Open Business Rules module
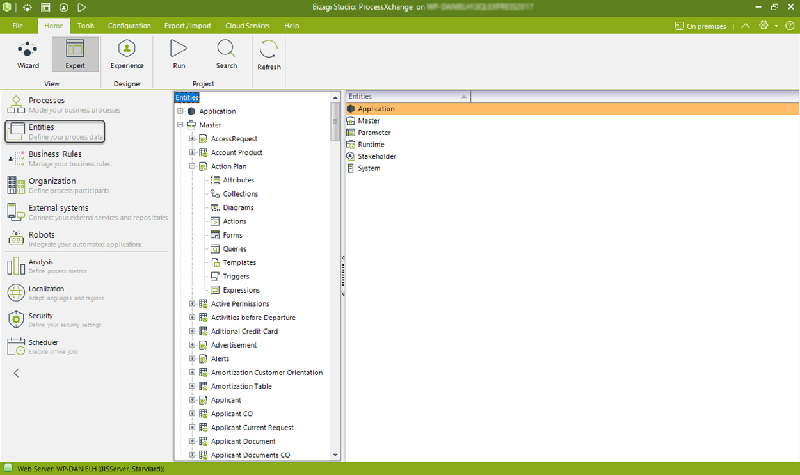Image resolution: width=800 pixels, height=475 pixels. click(60, 158)
